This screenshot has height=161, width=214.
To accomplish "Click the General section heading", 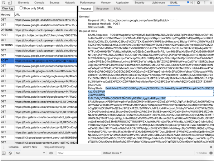I will coord(84,17).
